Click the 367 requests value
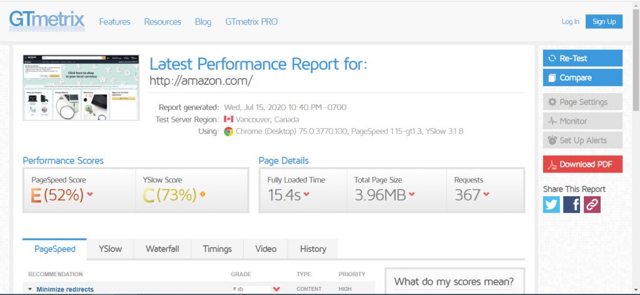The image size is (640, 295). (x=467, y=195)
